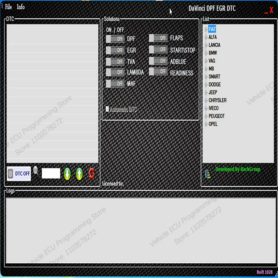278x278 pixels.
Task: Expand the FIAT tree node
Action: (206, 29)
